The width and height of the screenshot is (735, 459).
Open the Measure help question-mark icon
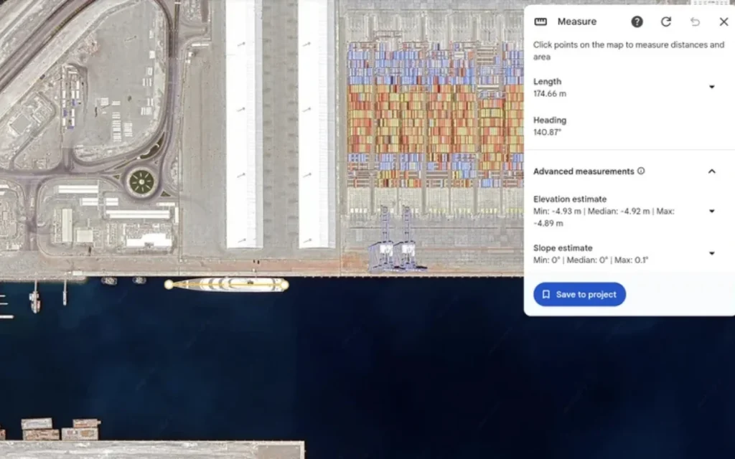pos(637,22)
